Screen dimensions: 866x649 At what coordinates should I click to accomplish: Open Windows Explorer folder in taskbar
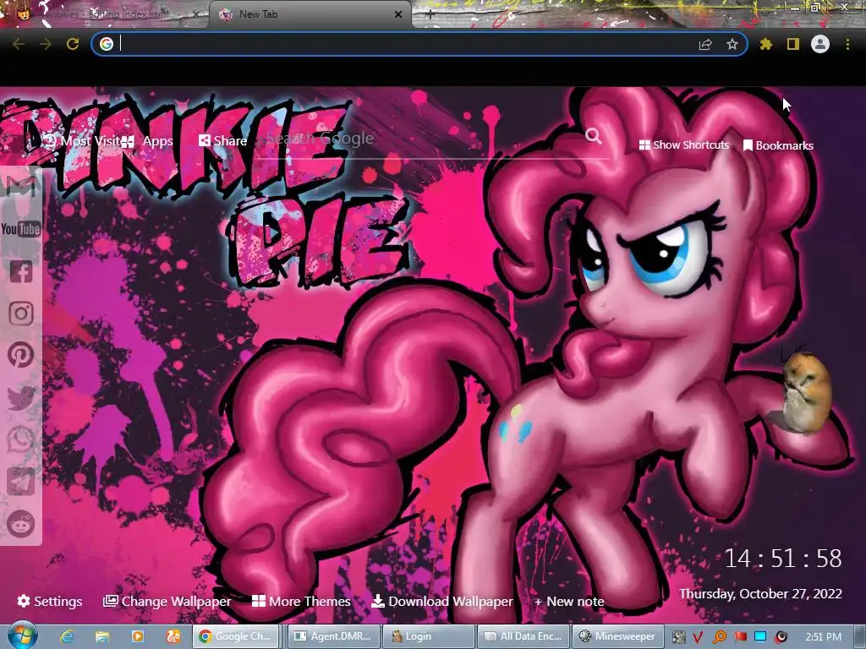coord(102,636)
